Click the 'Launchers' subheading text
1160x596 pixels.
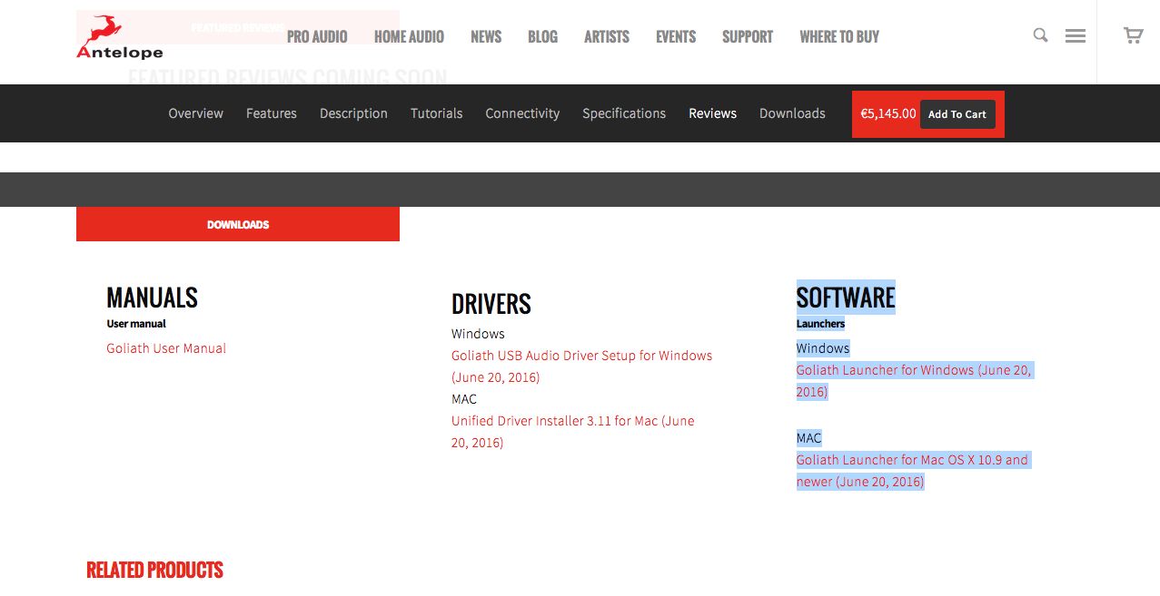[x=821, y=324]
